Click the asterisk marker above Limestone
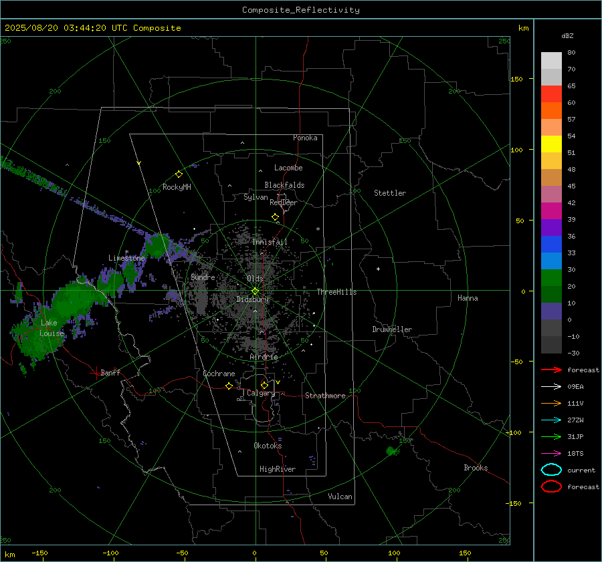The image size is (602, 562). (126, 252)
